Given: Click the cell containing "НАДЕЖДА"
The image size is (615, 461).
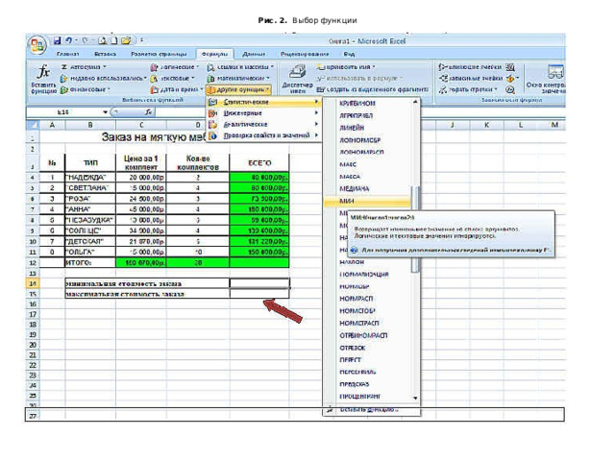Looking at the screenshot, I should click(x=90, y=177).
